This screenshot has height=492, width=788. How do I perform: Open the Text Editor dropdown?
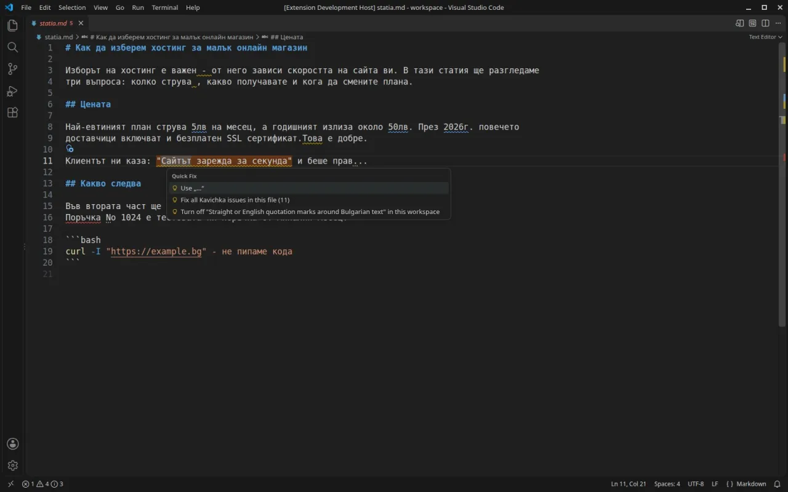[765, 37]
